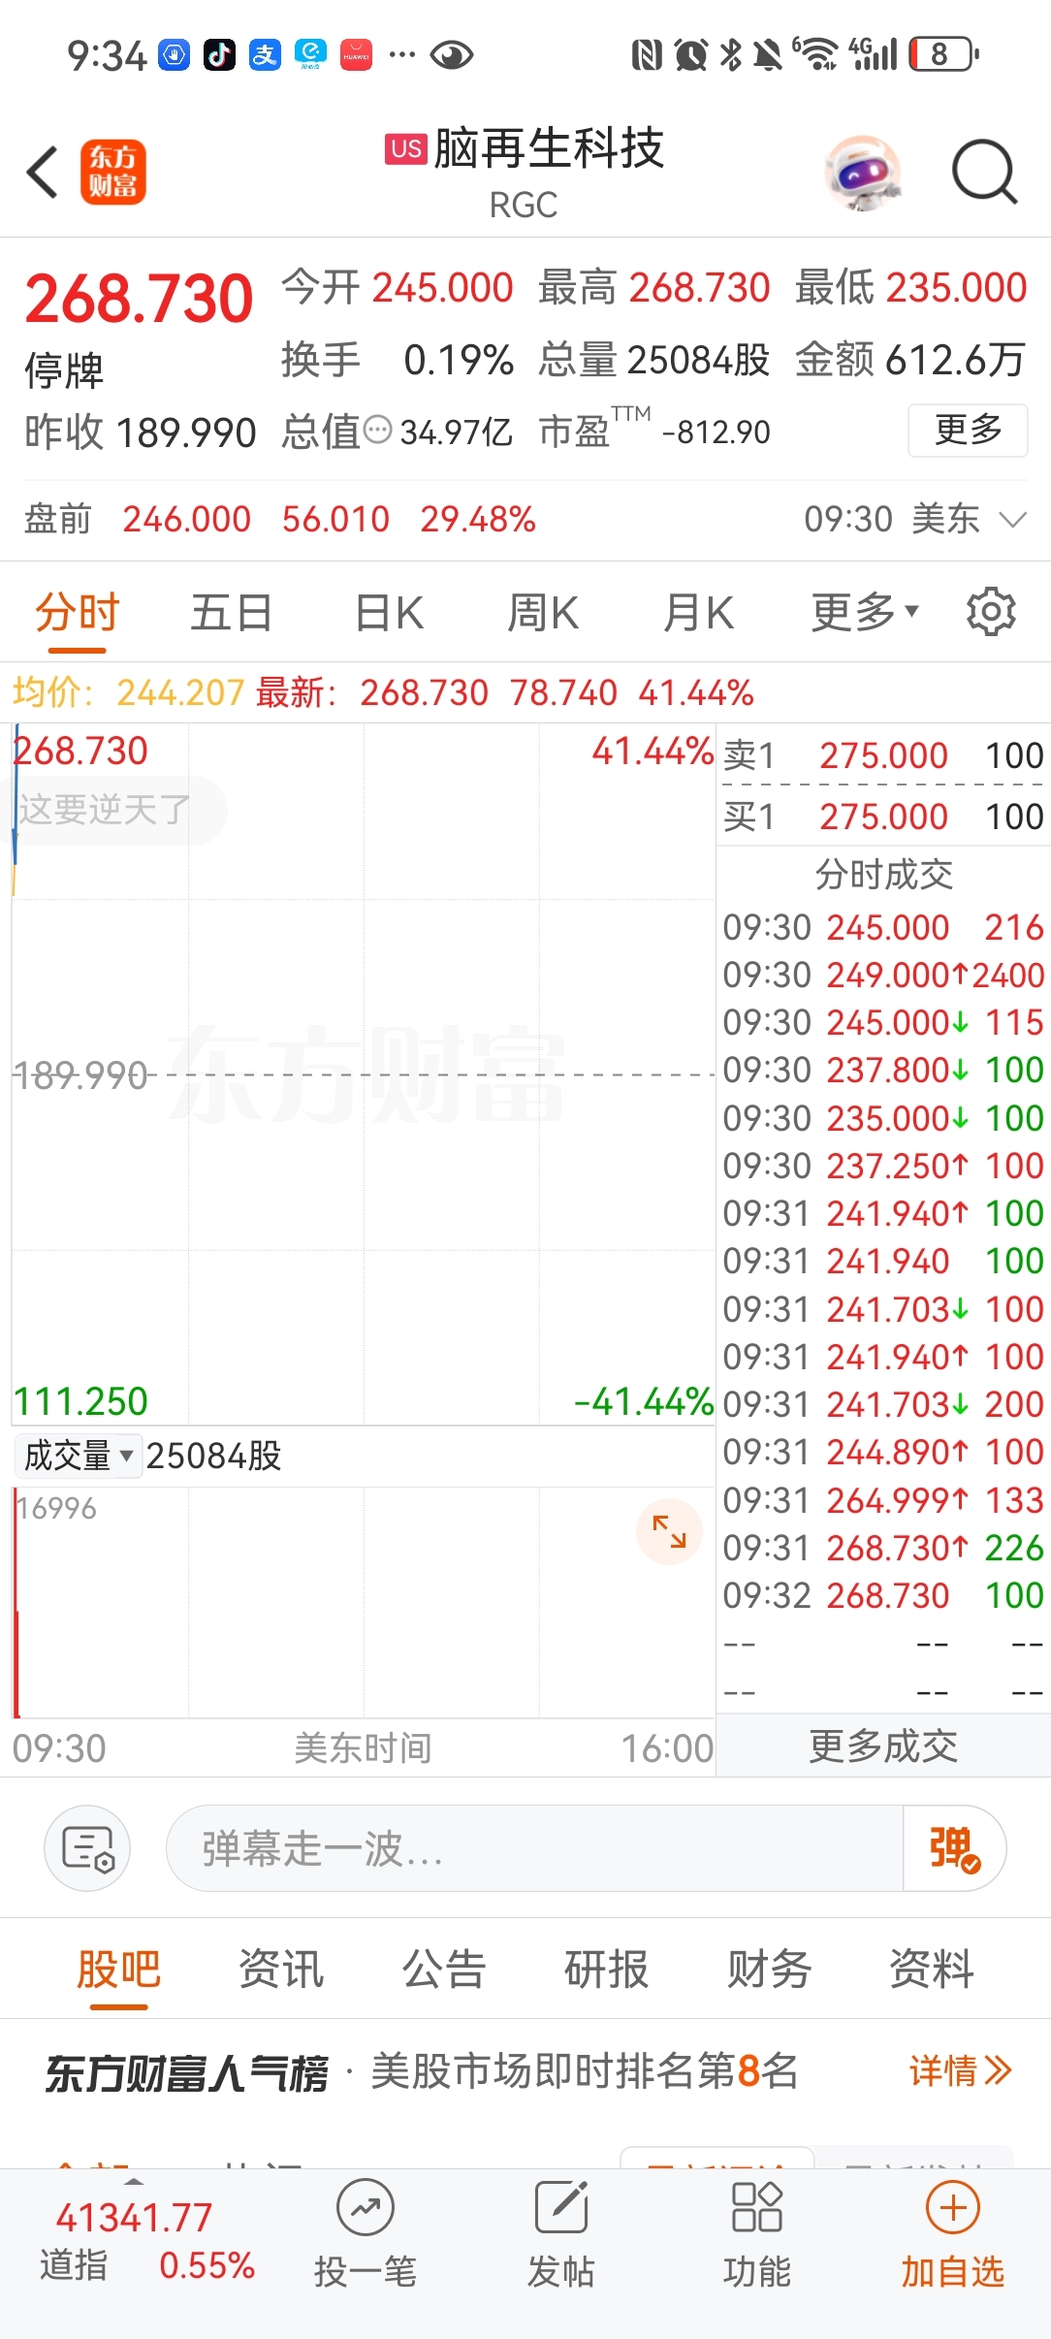Tap the 总值 info icon
This screenshot has width=1051, height=2339.
[377, 430]
